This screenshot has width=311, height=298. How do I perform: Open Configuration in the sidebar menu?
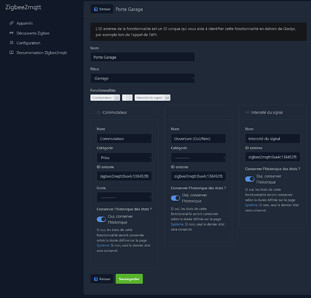(x=29, y=43)
